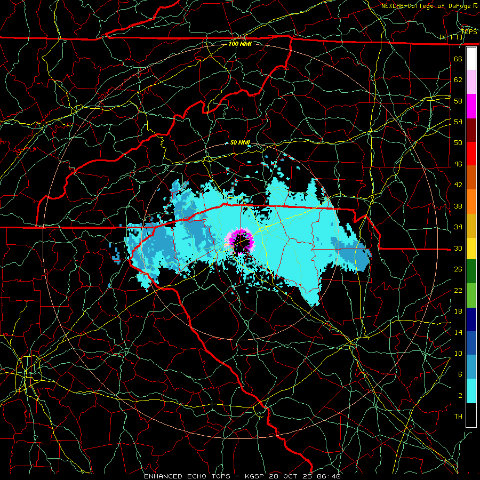Image resolution: width=480 pixels, height=480 pixels.
Task: Click the 'TOPS' legend title
Action: point(469,32)
